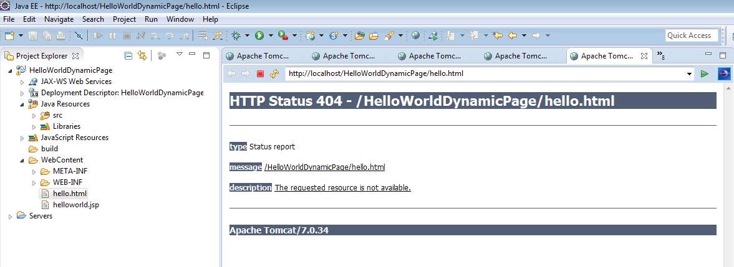Click the Quick Access search field
The height and width of the screenshot is (267, 734).
692,35
